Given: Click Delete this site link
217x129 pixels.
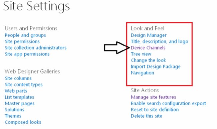Looking at the screenshot, I should point(147,116).
